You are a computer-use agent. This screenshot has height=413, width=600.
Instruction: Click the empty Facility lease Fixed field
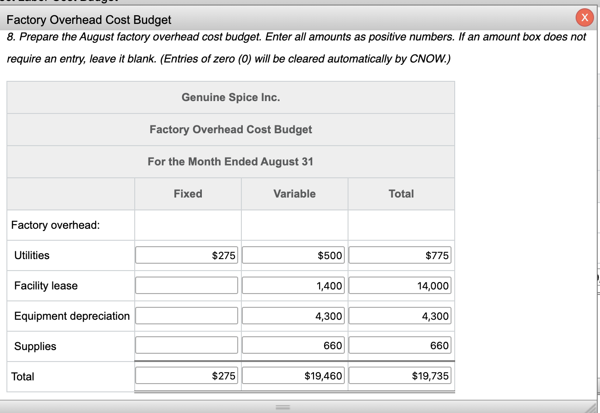click(x=186, y=285)
